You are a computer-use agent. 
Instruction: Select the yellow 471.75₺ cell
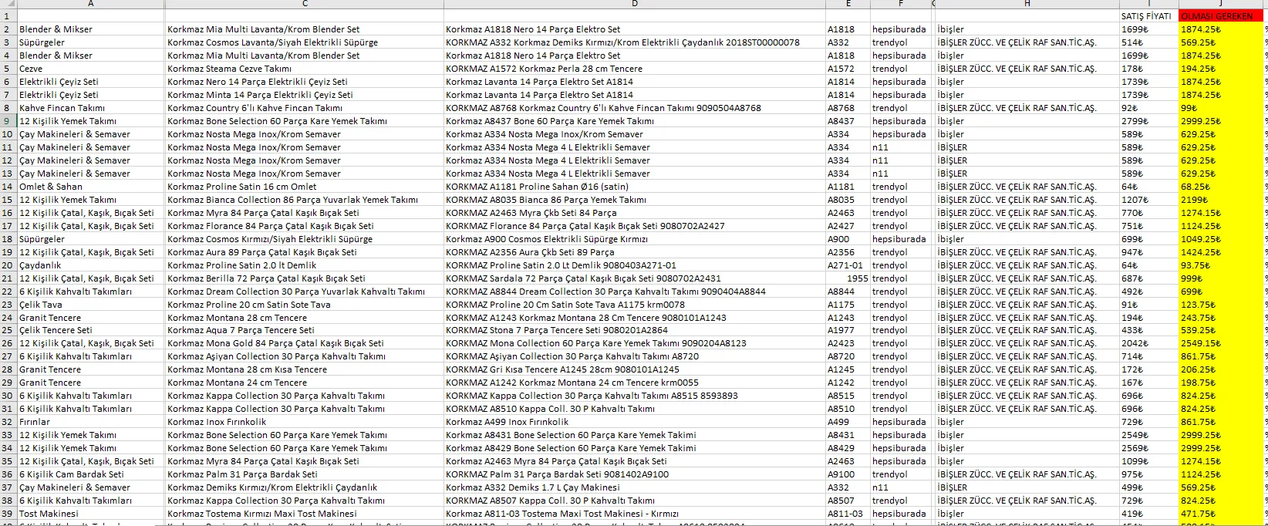(1221, 514)
